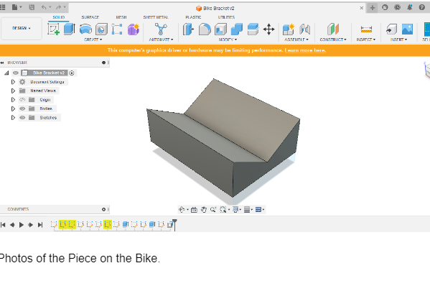Open the DESIGN workspace dropdown

tap(22, 28)
